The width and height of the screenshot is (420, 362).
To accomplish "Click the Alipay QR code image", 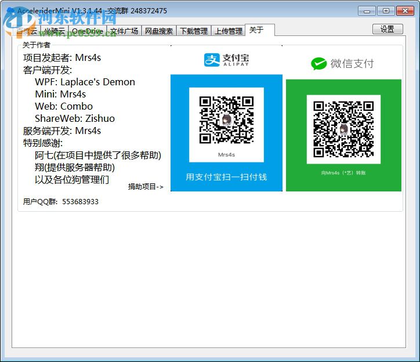I will (226, 120).
